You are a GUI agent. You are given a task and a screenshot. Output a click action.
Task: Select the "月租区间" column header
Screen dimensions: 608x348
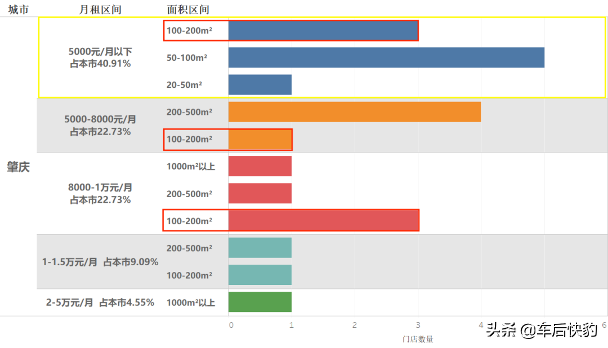click(100, 10)
